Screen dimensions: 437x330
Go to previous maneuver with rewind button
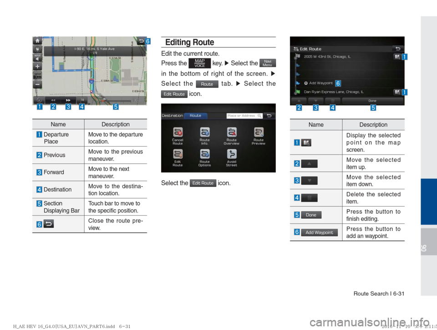pos(53,100)
